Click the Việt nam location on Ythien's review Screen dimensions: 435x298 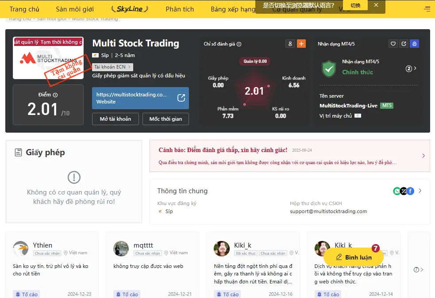[76, 253]
